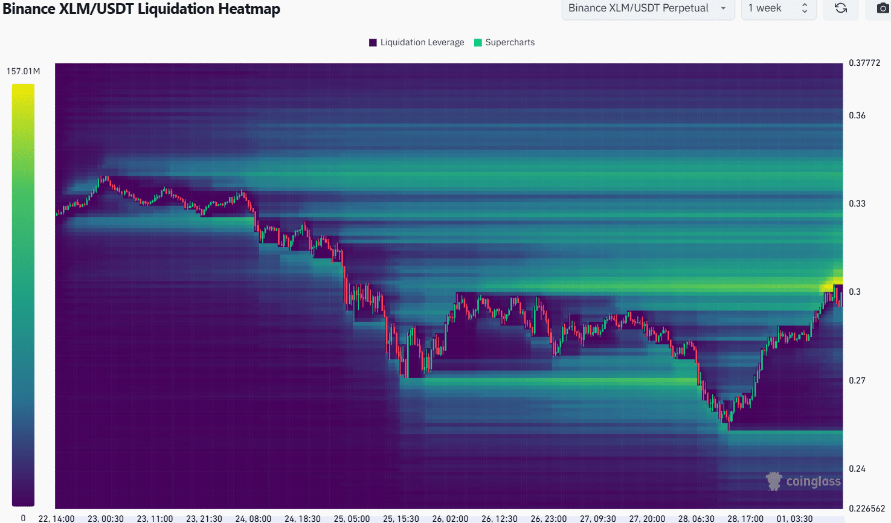Click the timeframe stepper arrows
Screen dimensions: 891x523
tap(805, 8)
